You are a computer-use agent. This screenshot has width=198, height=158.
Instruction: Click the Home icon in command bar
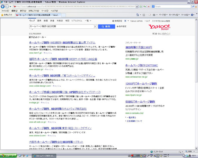(x=138, y=15)
